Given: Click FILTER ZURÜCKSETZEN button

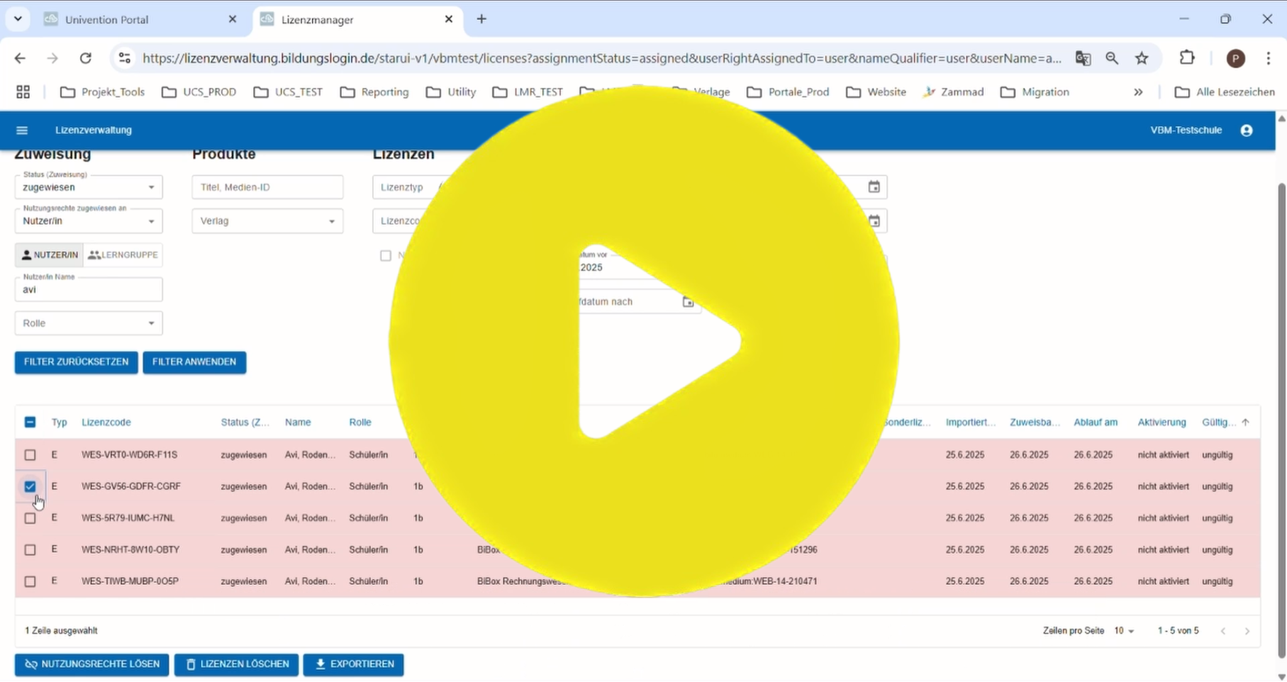Looking at the screenshot, I should point(76,362).
